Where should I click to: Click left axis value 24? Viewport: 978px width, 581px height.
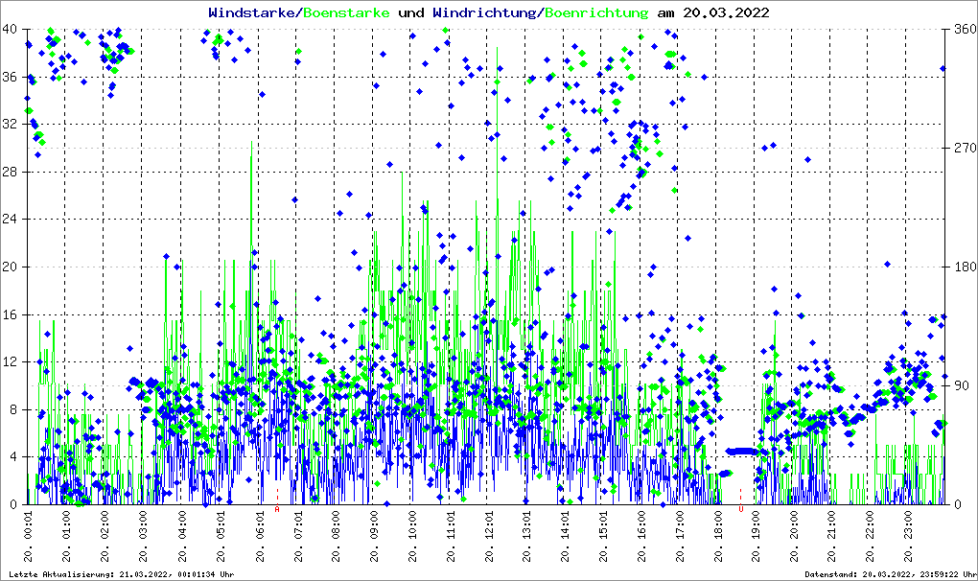pyautogui.click(x=10, y=219)
